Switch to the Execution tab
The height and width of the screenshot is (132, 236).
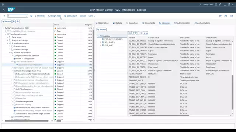tap(132, 23)
